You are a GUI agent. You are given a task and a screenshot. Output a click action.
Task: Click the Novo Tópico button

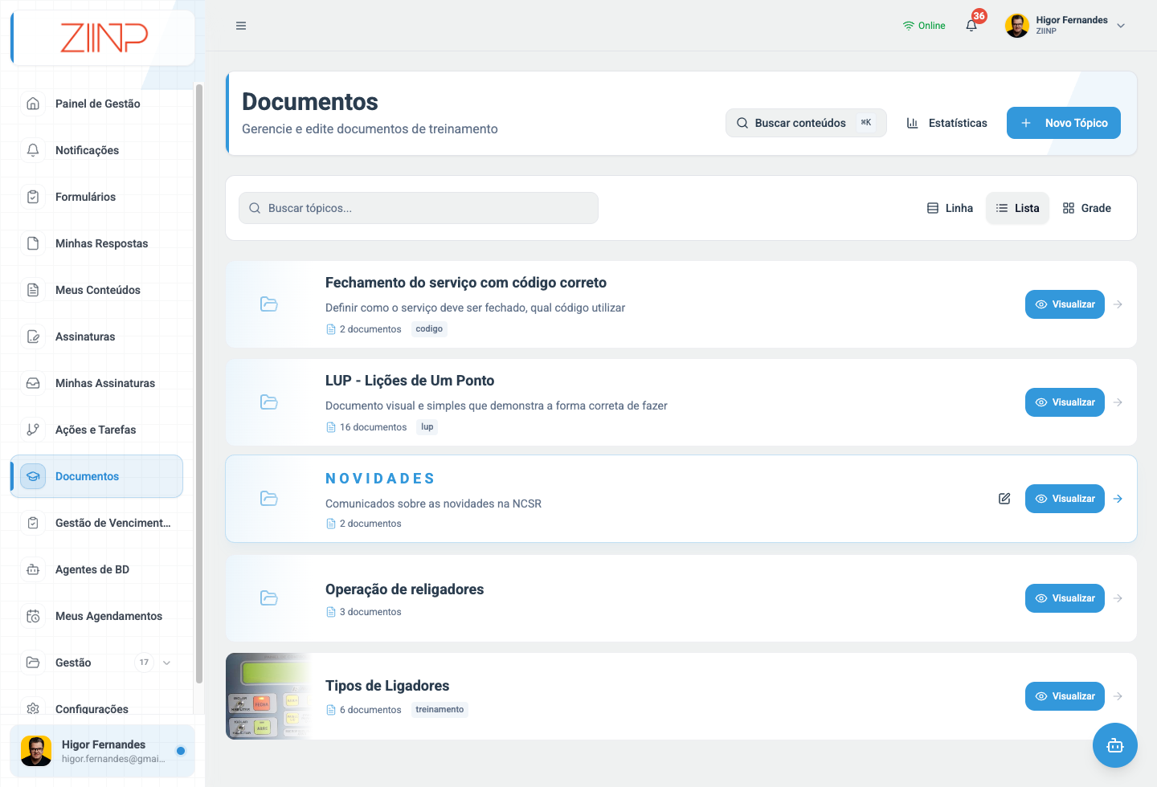pos(1064,123)
